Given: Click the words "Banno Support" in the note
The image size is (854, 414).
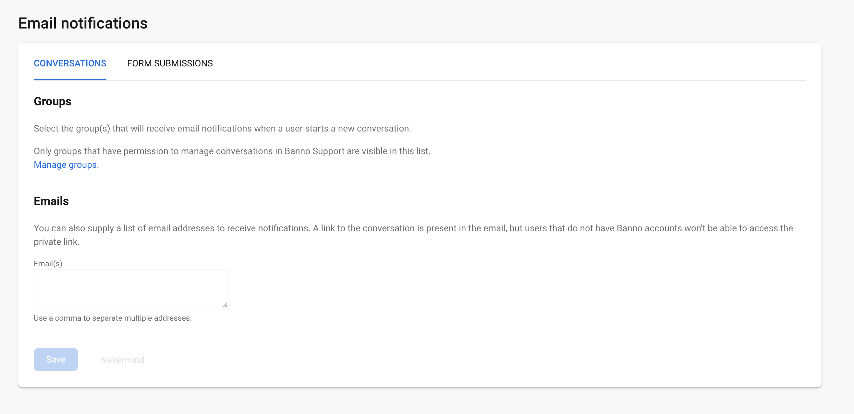Looking at the screenshot, I should pos(314,151).
